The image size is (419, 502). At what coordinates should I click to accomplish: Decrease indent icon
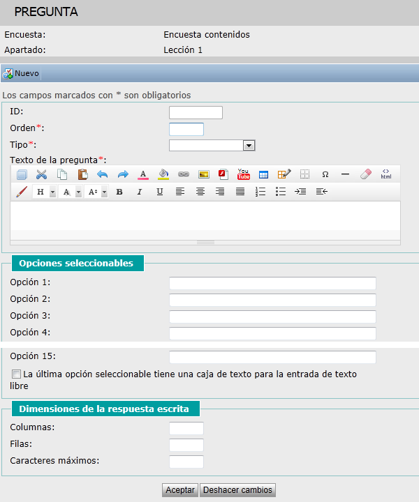tap(321, 192)
